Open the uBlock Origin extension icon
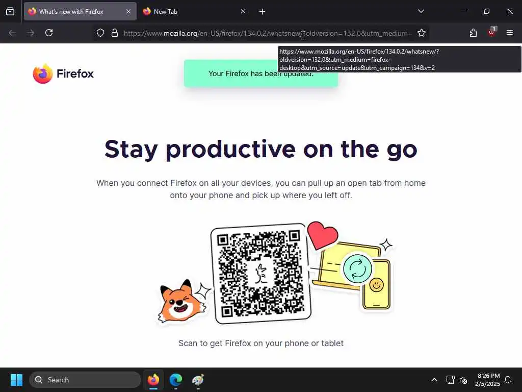This screenshot has height=392, width=522. coord(492,32)
